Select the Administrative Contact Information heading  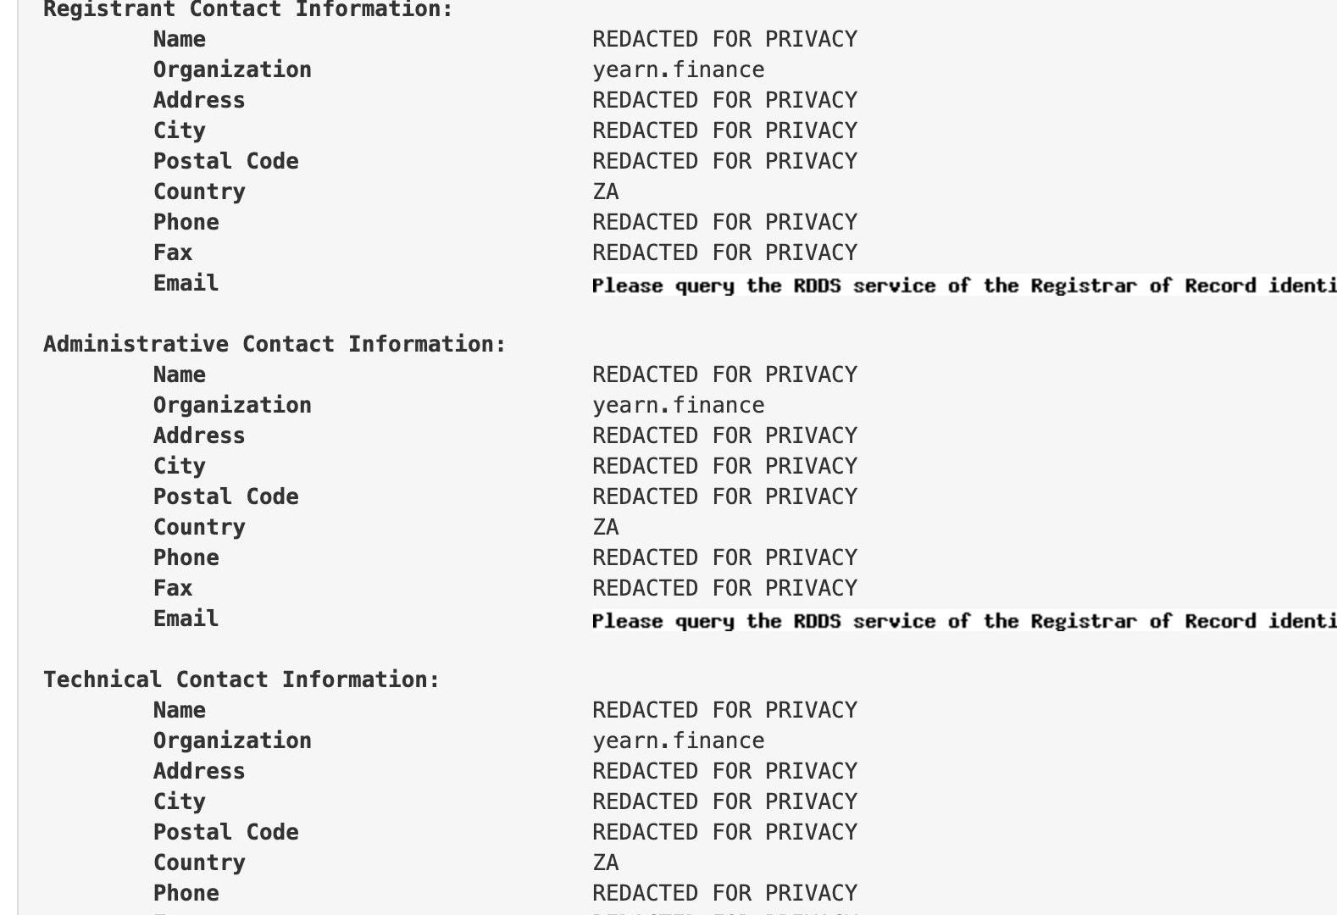pyautogui.click(x=275, y=344)
